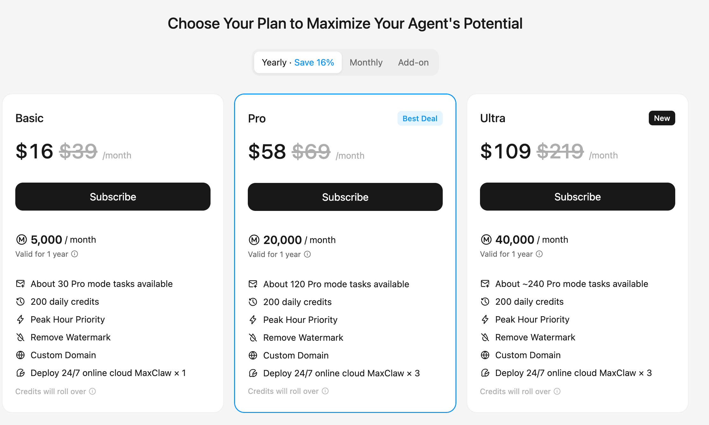
Task: Click the MaxClaw deploy icon in Ultra plan
Action: click(485, 373)
